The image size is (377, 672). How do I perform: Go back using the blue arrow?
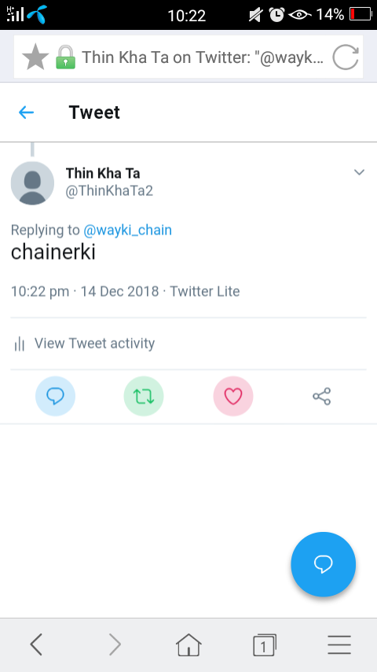(x=26, y=113)
